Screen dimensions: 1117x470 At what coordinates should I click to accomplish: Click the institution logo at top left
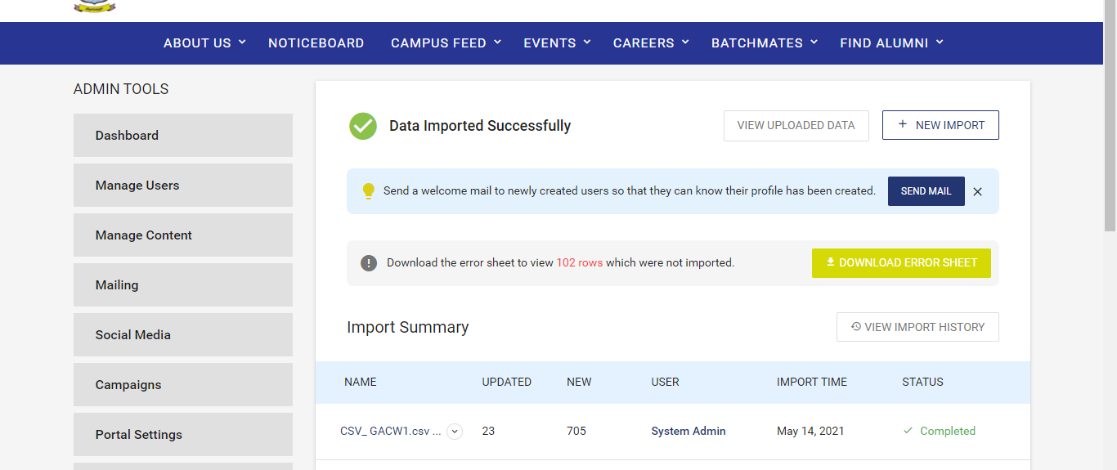[95, 7]
